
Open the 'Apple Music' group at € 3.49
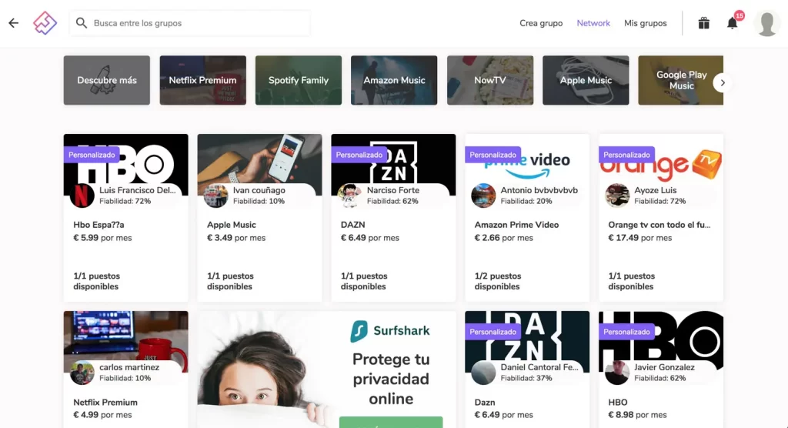(x=231, y=225)
